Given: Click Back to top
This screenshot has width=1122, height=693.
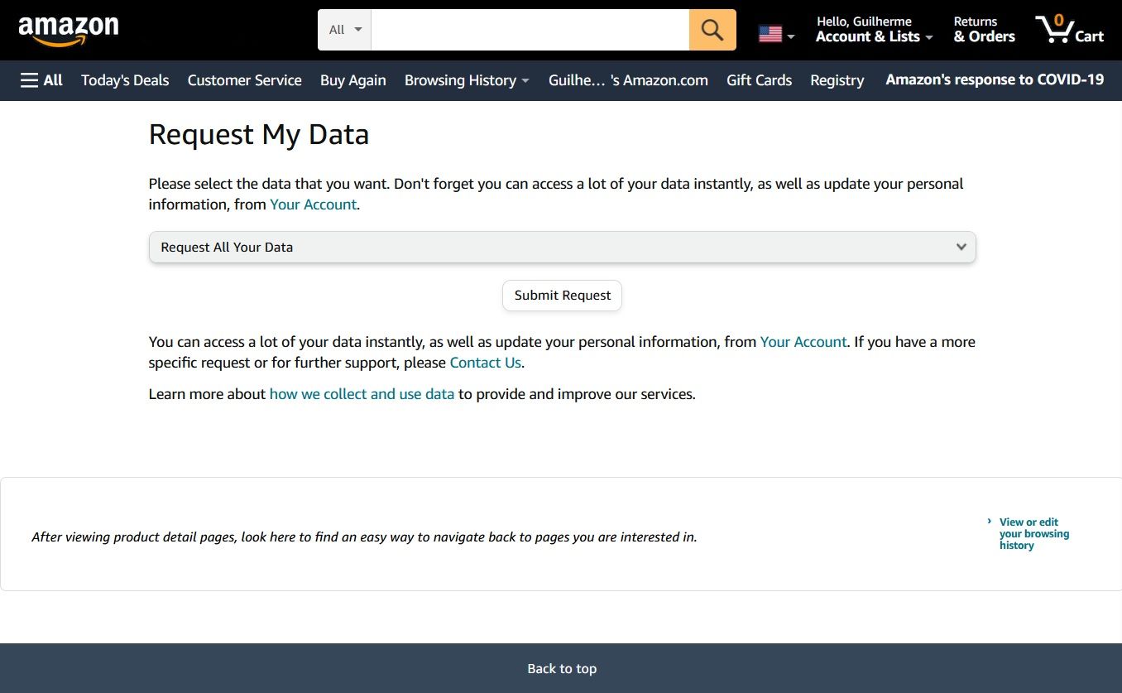Looking at the screenshot, I should click(562, 668).
